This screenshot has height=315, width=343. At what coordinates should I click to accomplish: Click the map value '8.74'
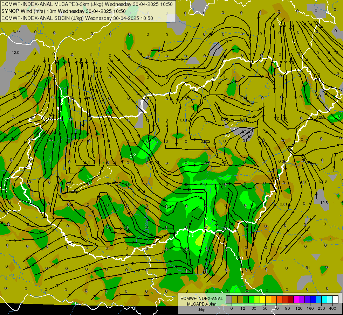[x=243, y=98]
